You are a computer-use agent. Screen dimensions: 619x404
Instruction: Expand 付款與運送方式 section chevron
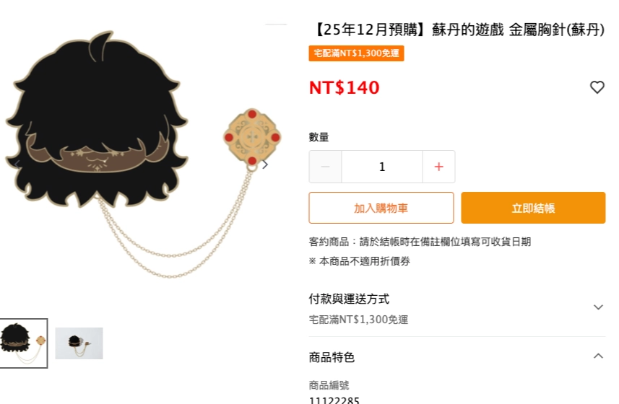pyautogui.click(x=598, y=307)
